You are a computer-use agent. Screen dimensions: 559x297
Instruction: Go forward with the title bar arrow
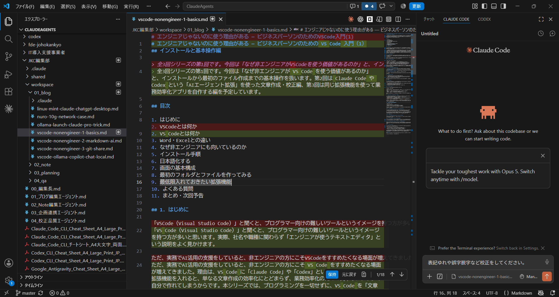pos(177,6)
